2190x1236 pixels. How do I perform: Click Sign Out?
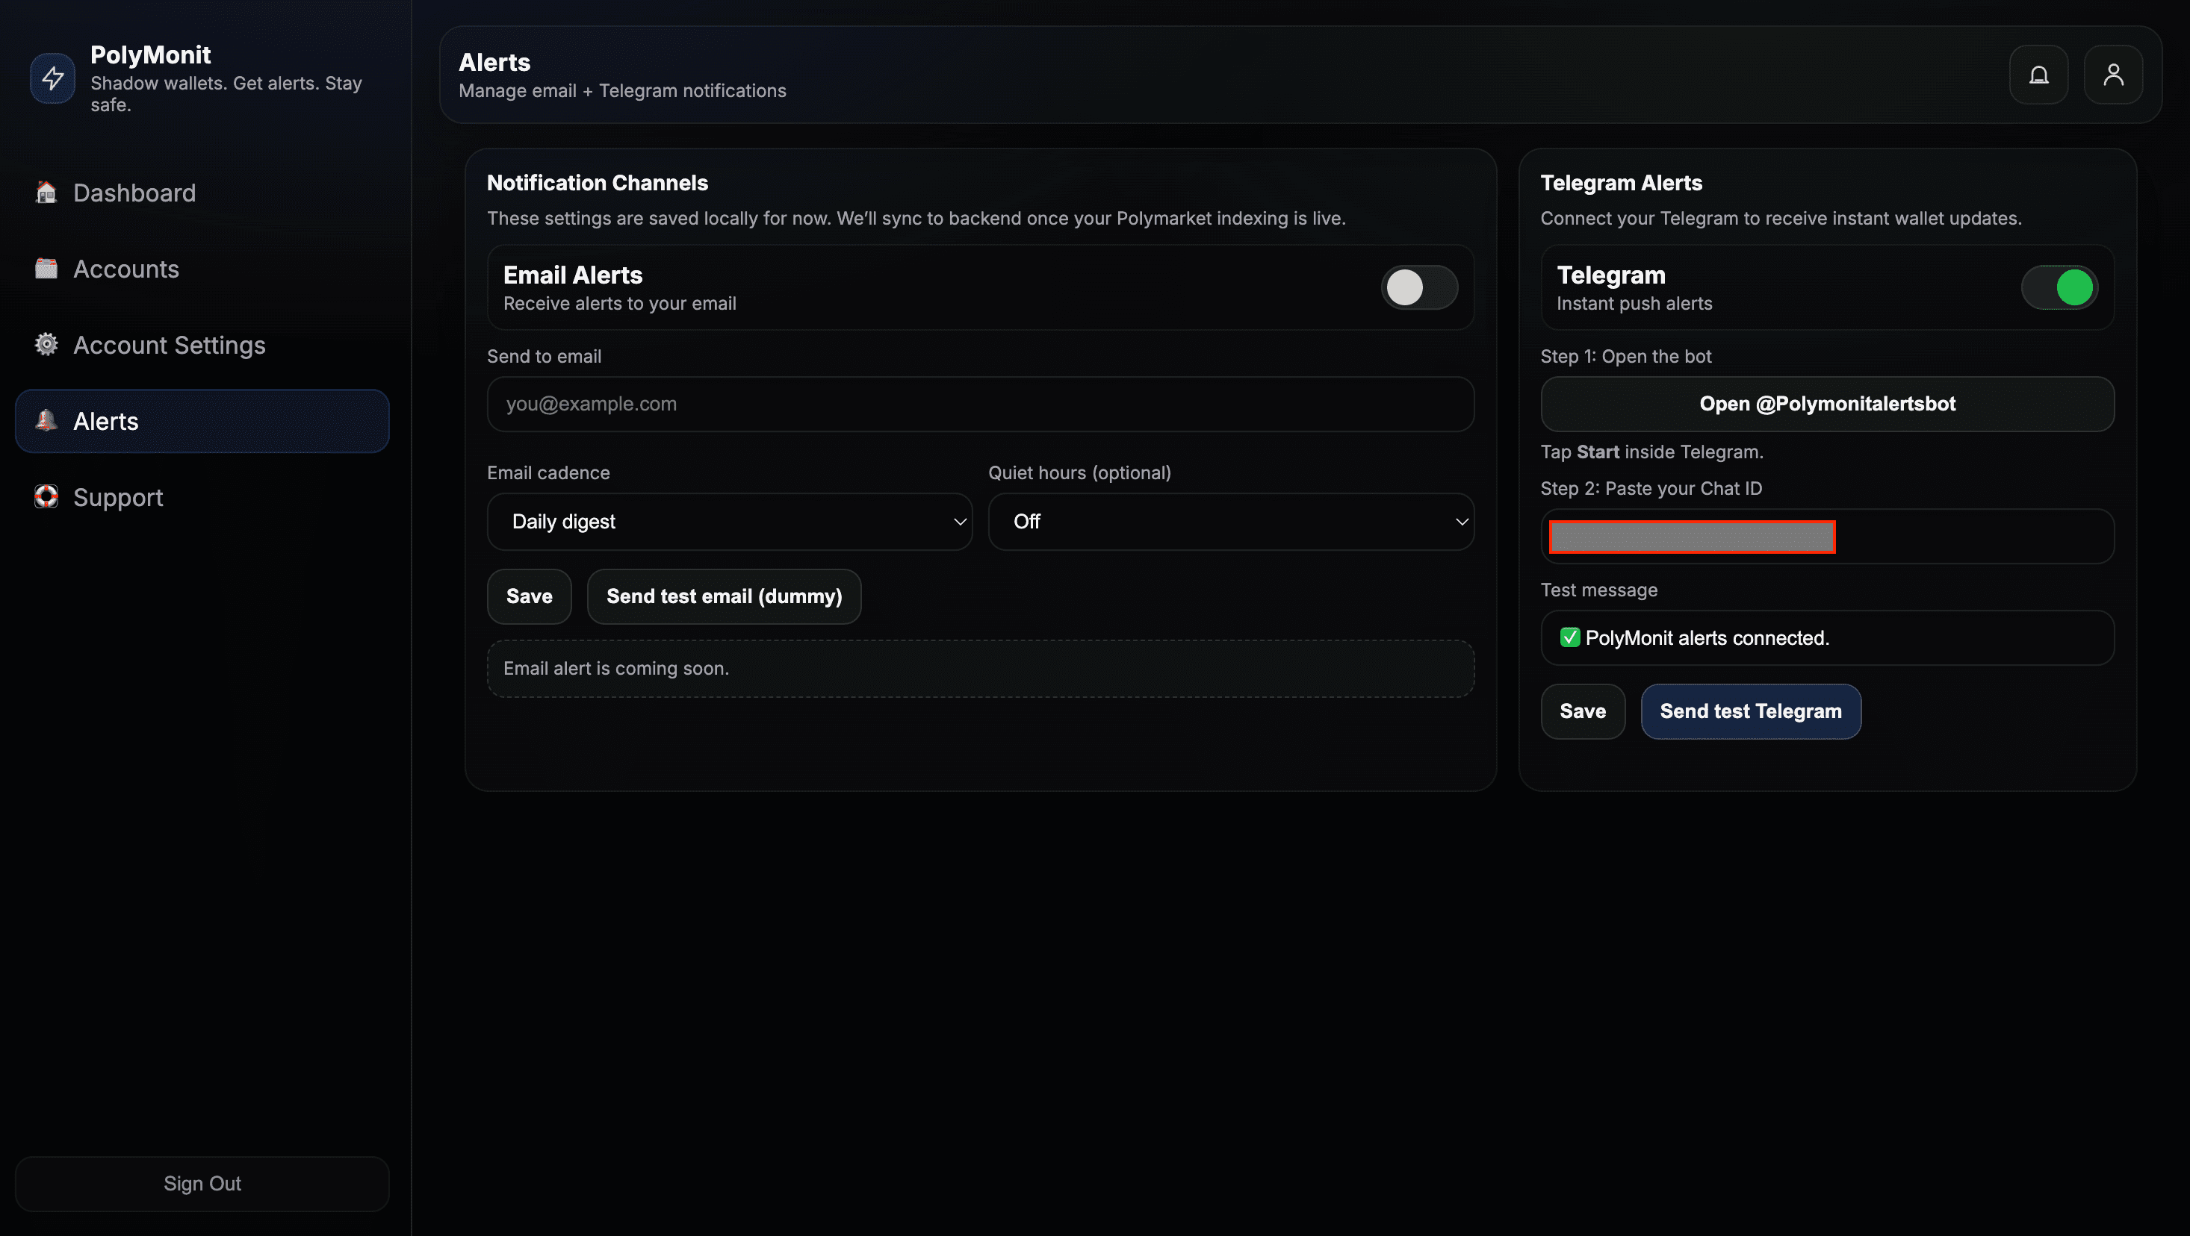(202, 1183)
